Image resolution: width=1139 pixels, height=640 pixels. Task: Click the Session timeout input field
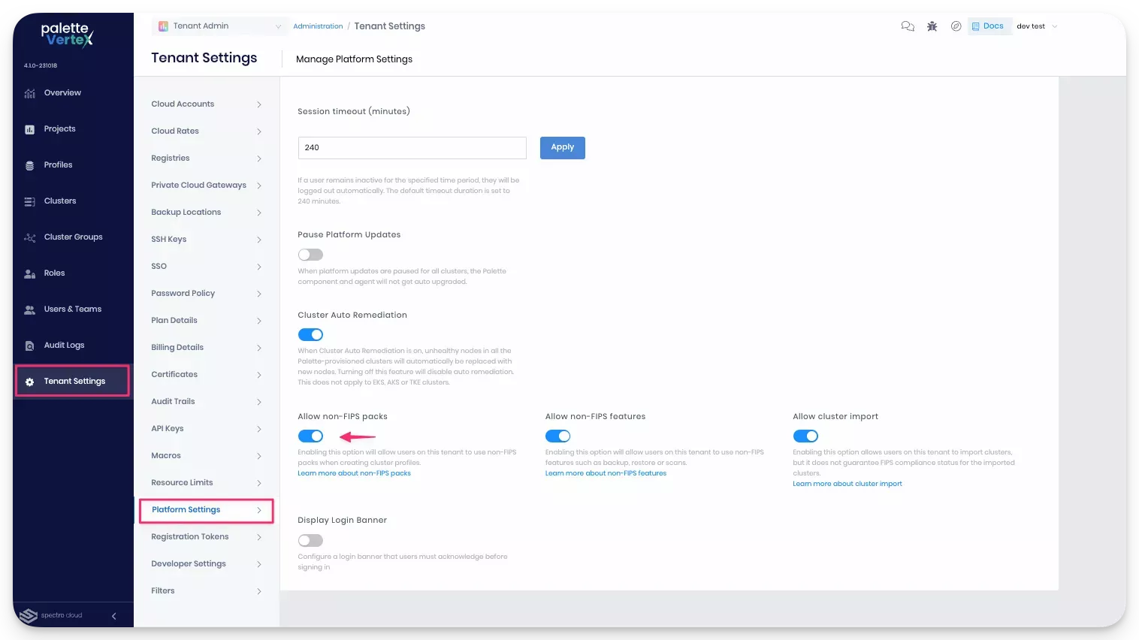(412, 148)
